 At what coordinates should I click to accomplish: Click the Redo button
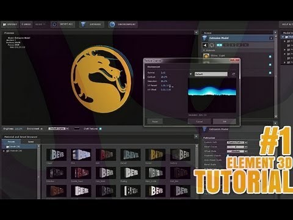click(40, 24)
